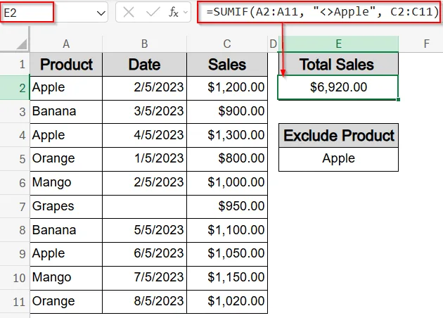Select column C header
This screenshot has height=318, width=443.
[x=227, y=44]
